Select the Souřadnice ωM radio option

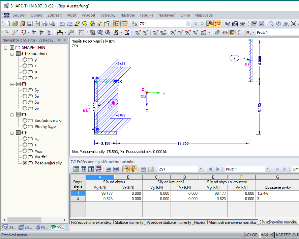pyautogui.click(x=25, y=121)
